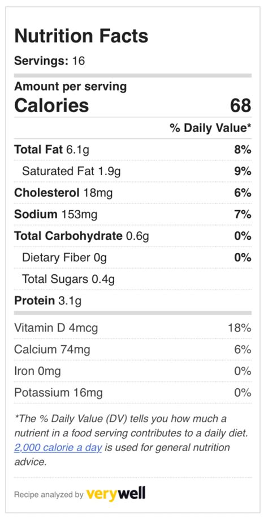
Task: Select the Cholesterol 18mg row
Action: pos(133,193)
